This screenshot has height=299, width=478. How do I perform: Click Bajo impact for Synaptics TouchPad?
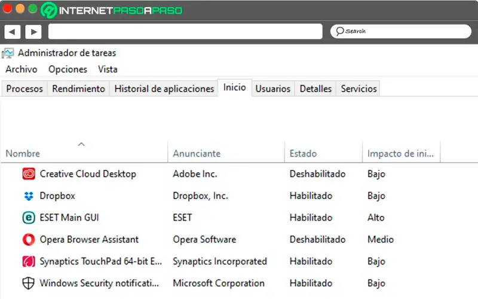tap(376, 261)
